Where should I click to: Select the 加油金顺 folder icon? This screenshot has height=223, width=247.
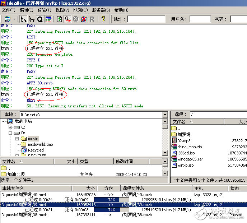[4, 174]
